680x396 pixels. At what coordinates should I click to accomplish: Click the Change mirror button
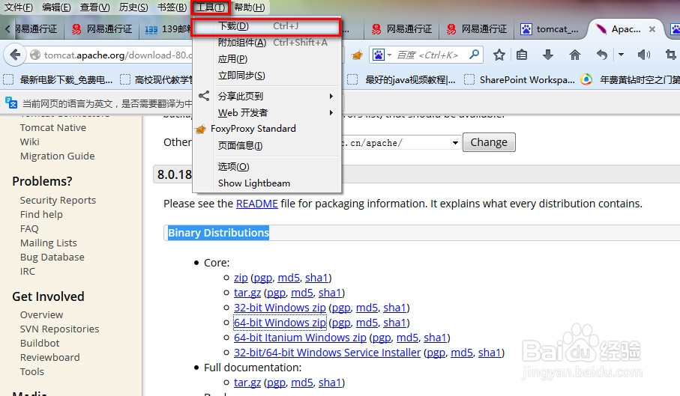(x=489, y=142)
